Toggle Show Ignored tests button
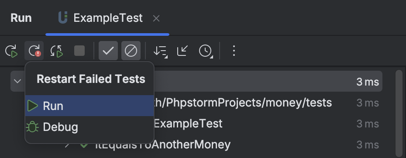The image size is (406, 158). (131, 51)
